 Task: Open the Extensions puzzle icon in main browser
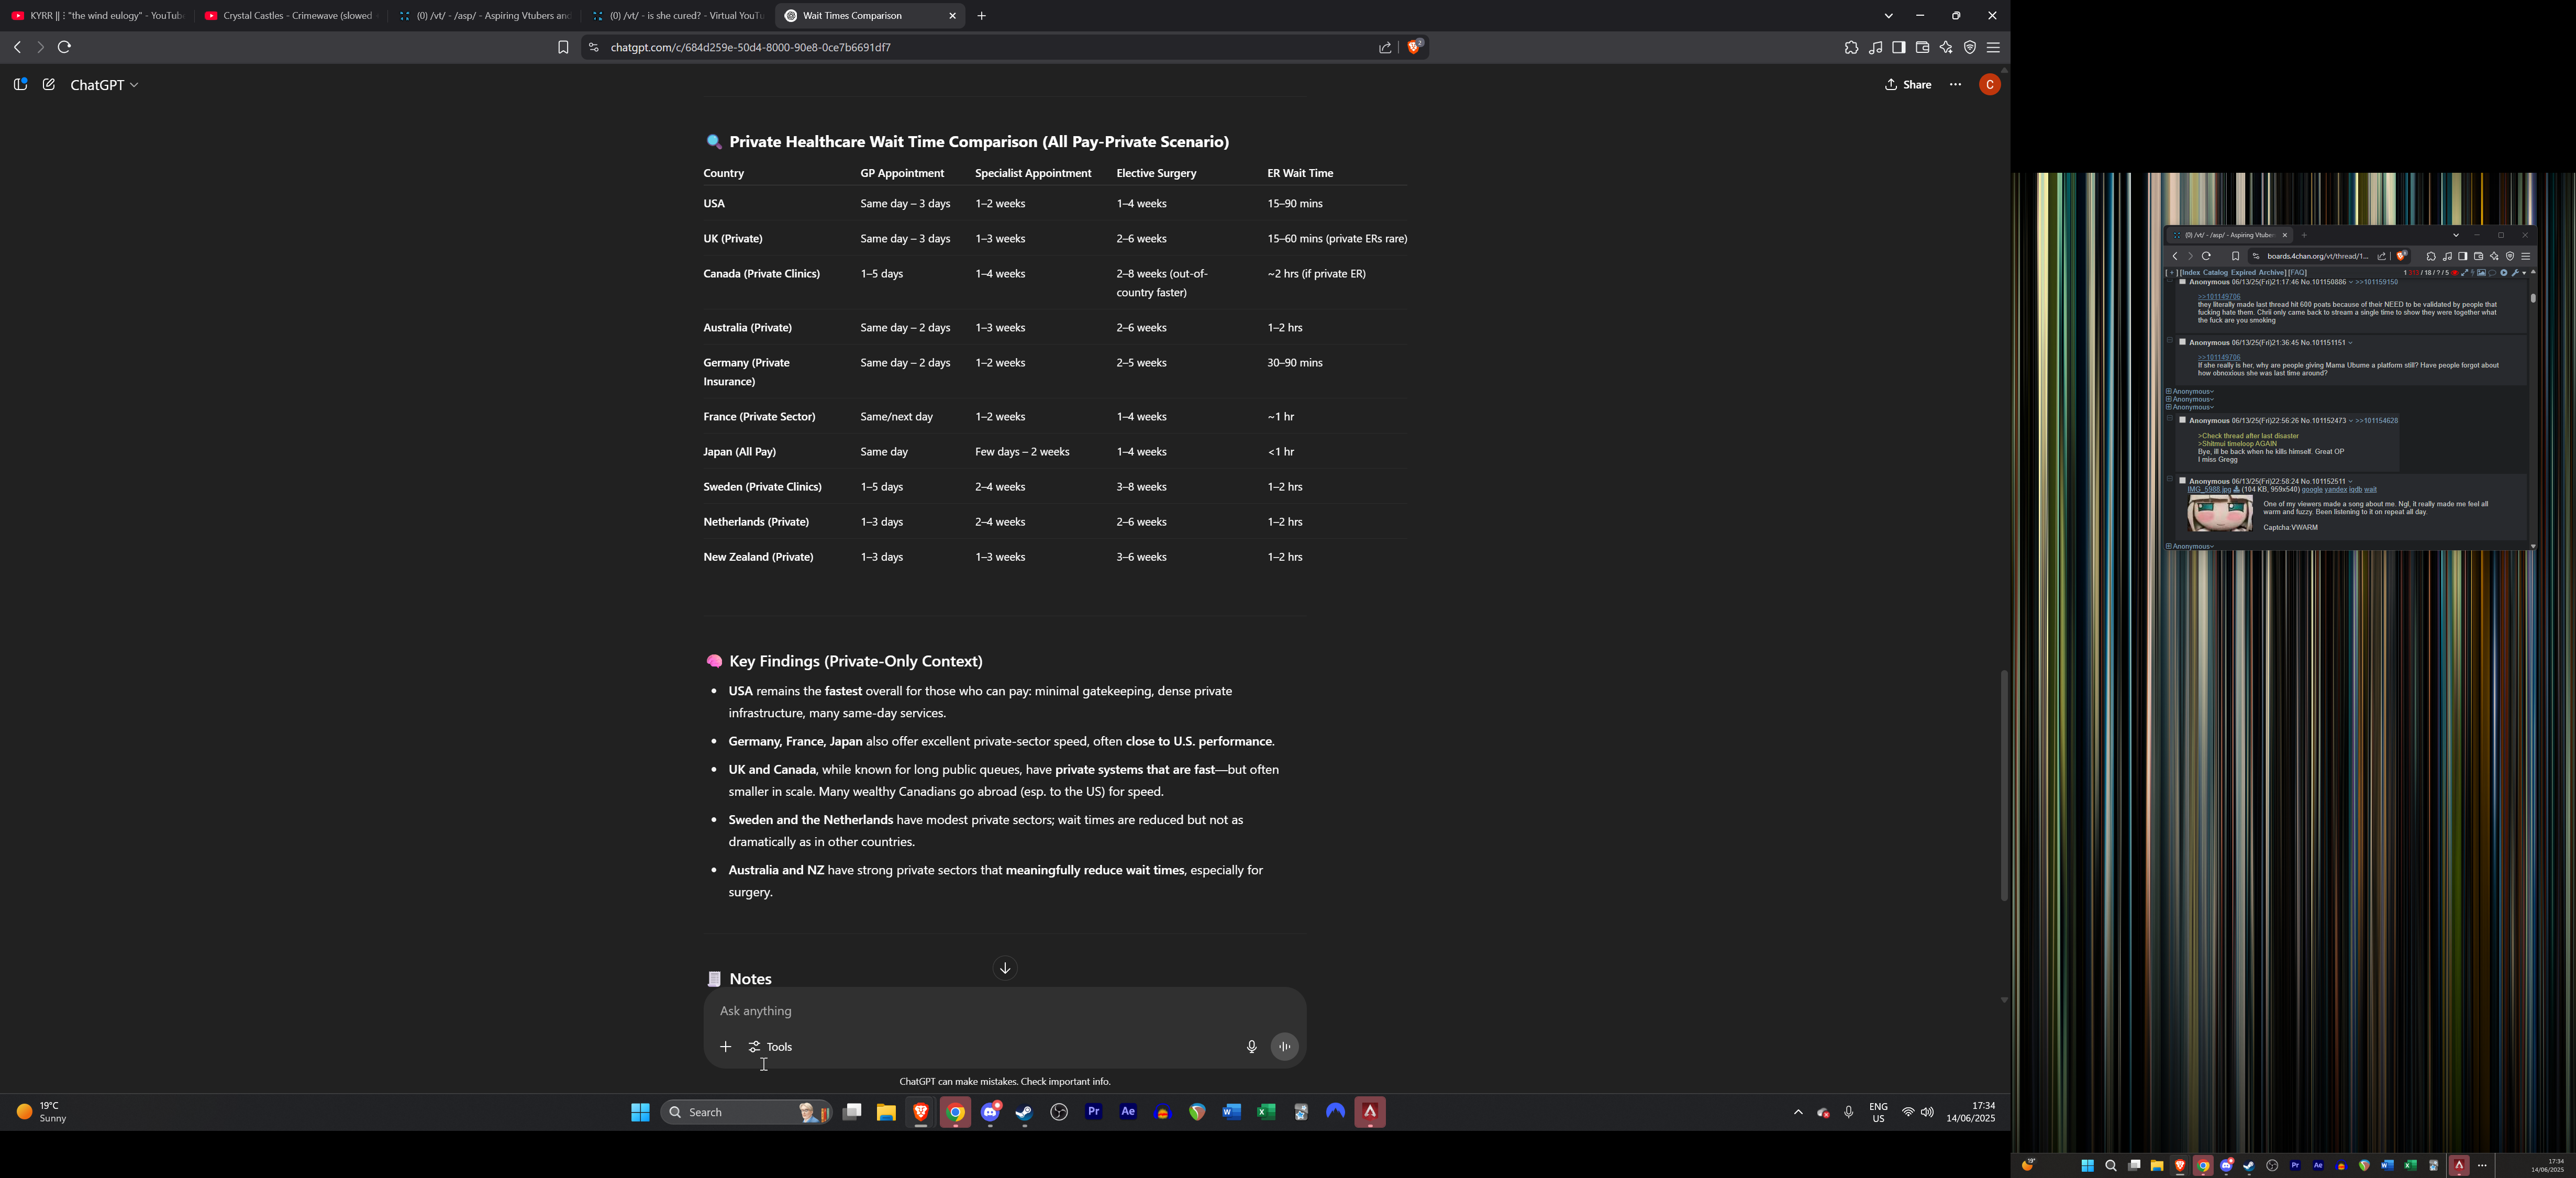[1852, 47]
